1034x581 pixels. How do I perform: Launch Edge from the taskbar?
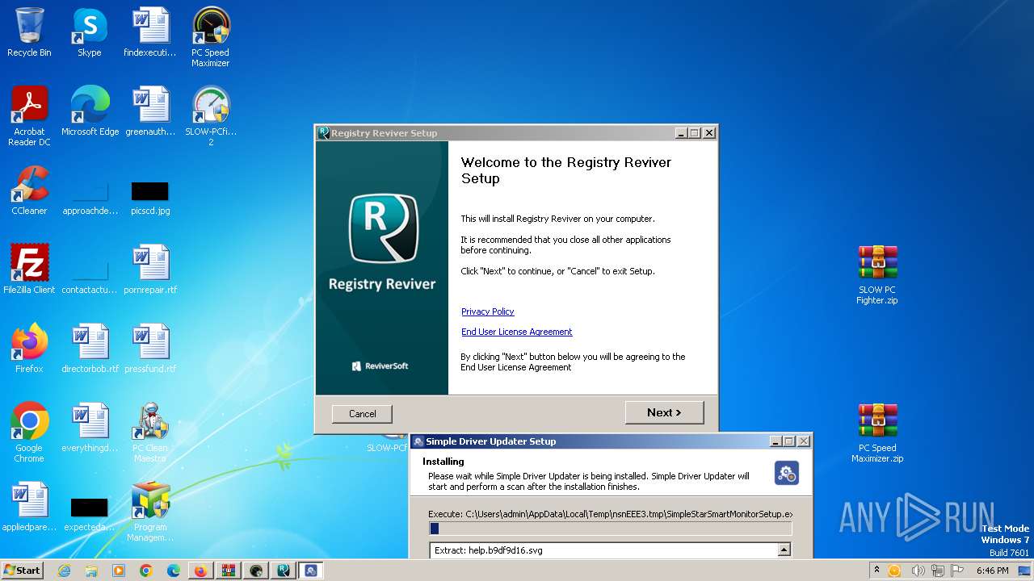tap(173, 571)
